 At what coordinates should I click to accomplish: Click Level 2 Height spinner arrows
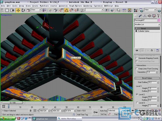point(158,97)
